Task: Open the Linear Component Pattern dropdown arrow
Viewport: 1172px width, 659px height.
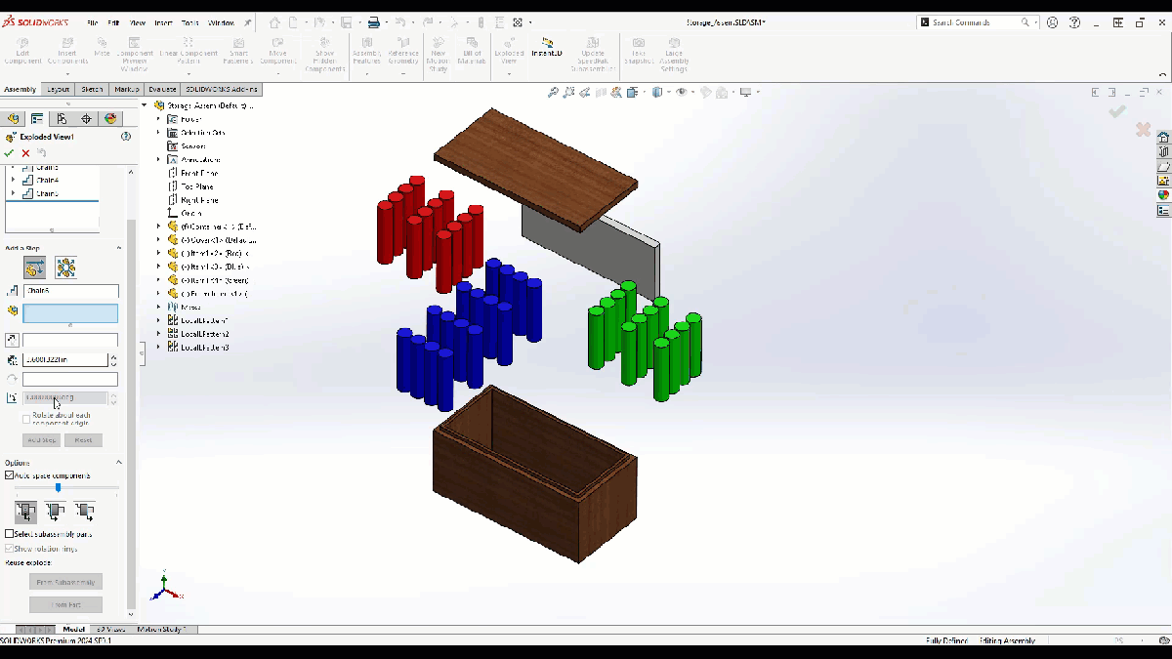Action: 188,73
